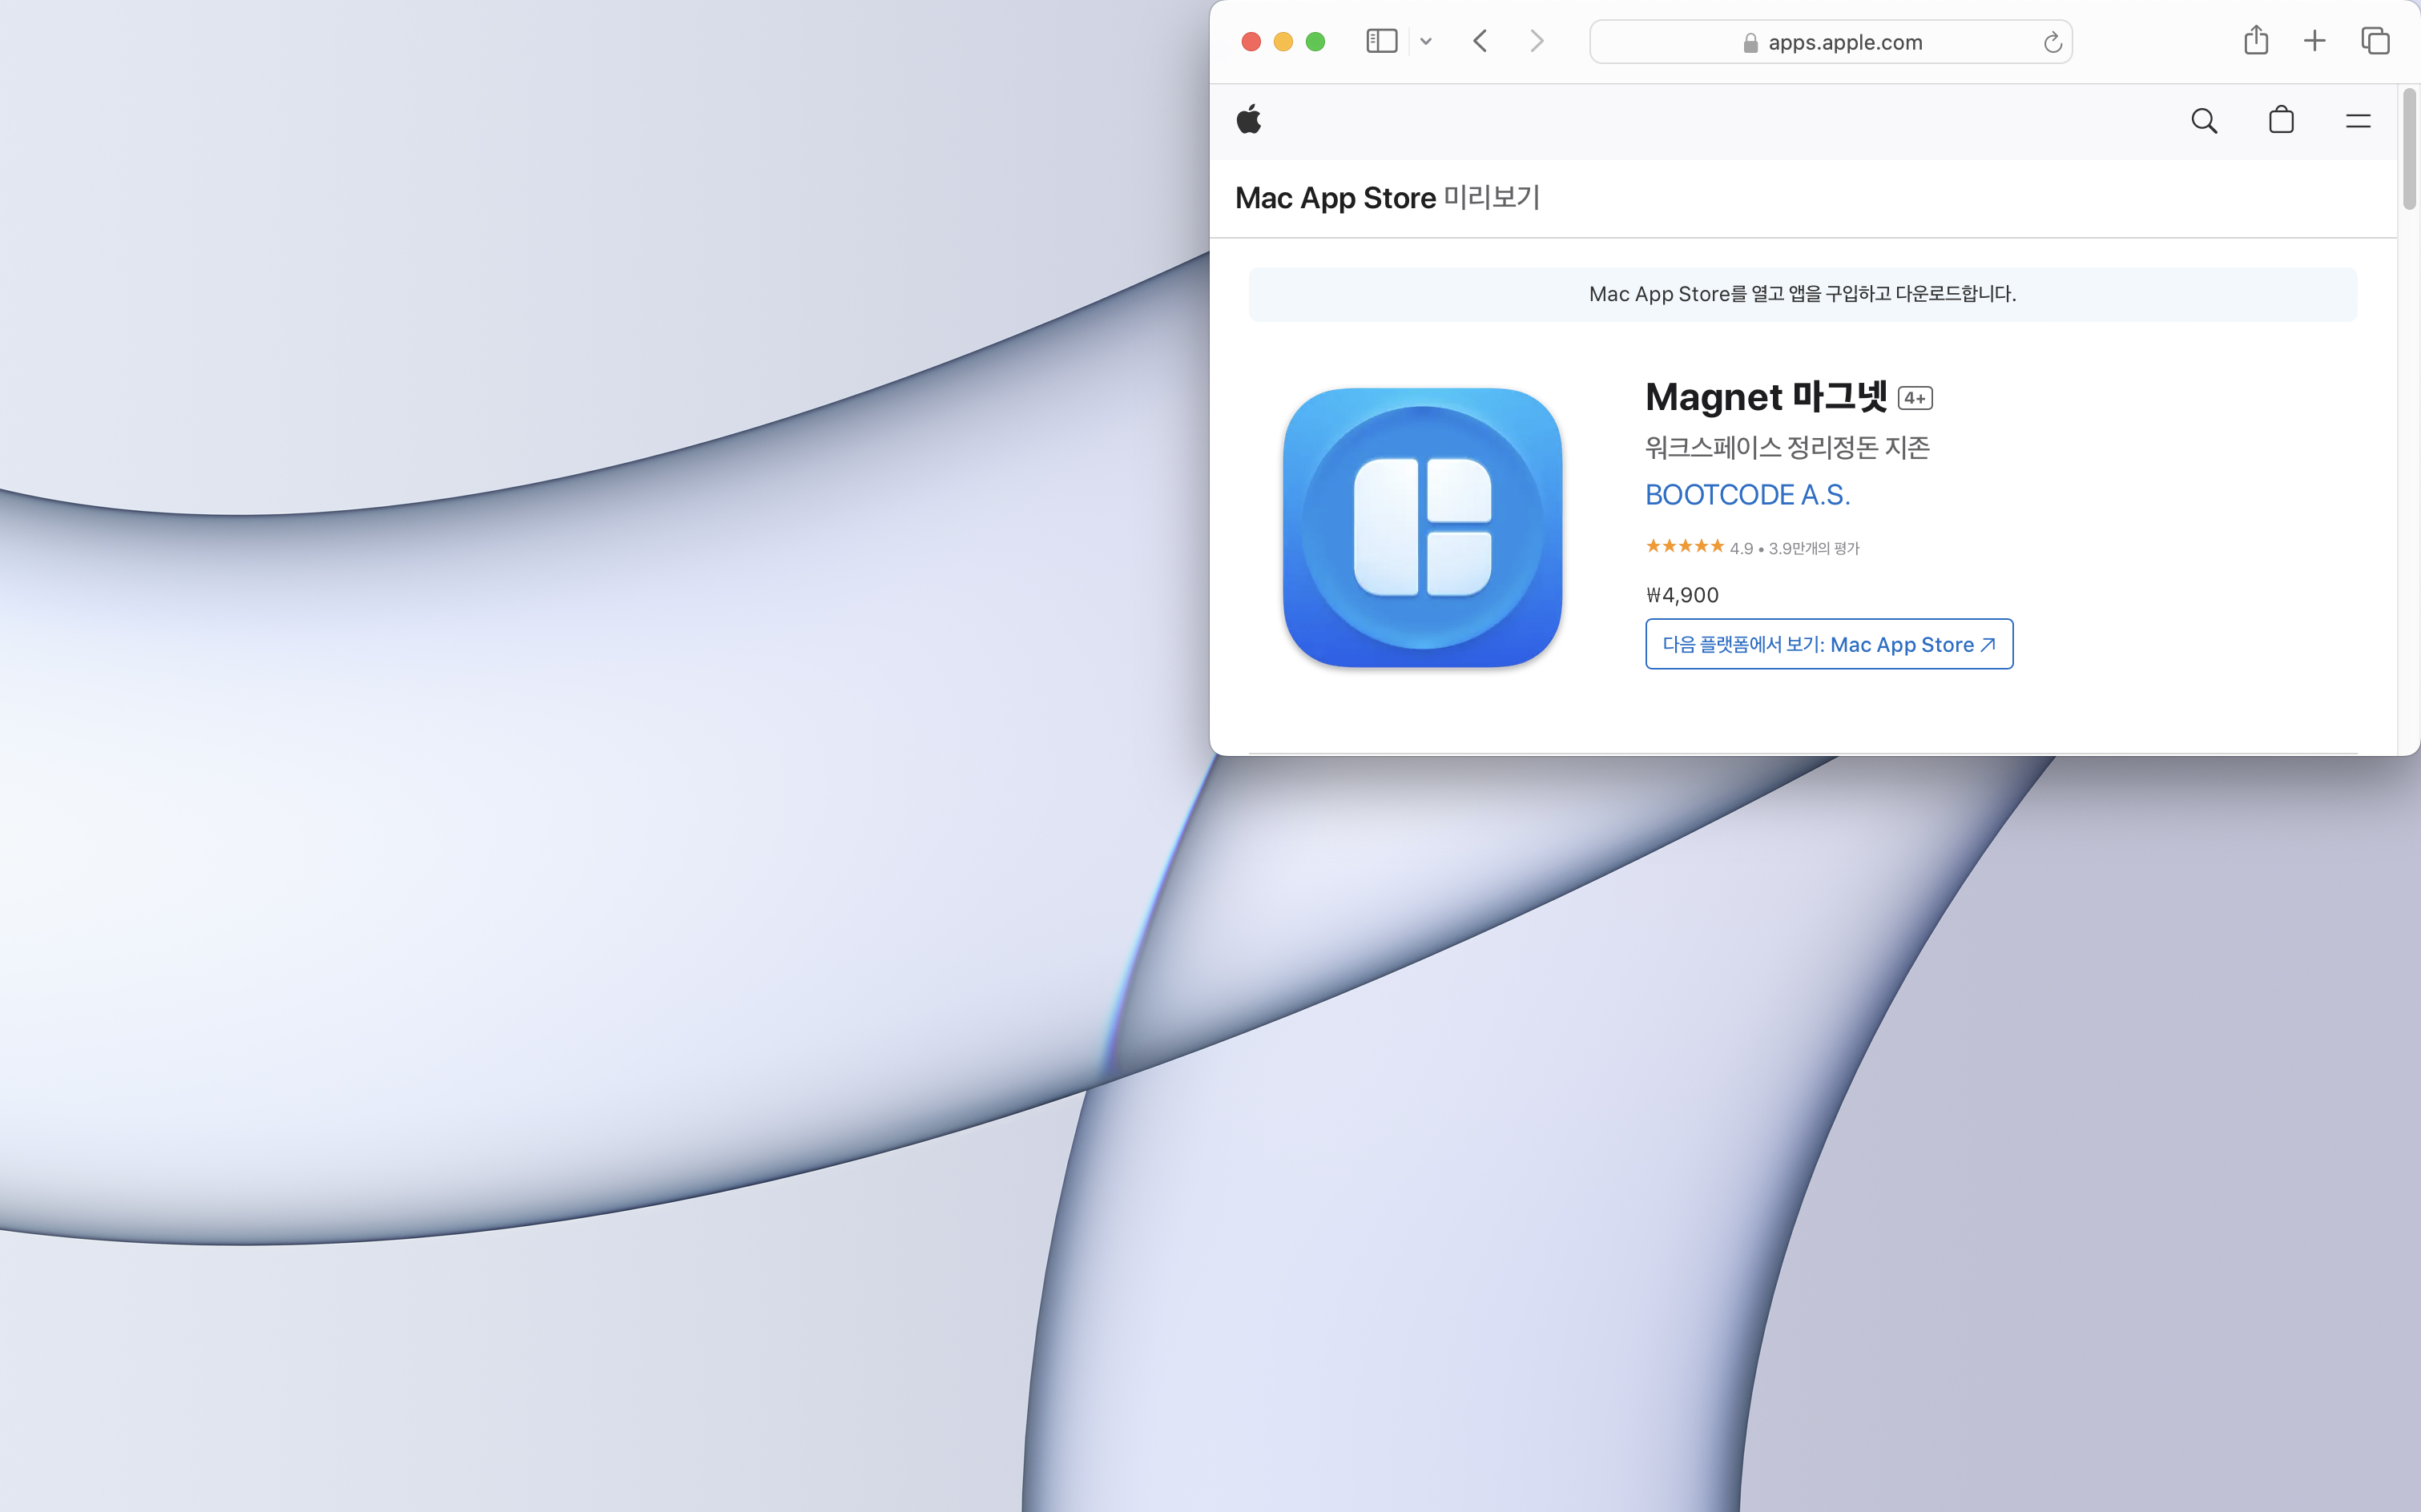2421x1512 pixels.
Task: Go back to the previous page
Action: pyautogui.click(x=1480, y=41)
